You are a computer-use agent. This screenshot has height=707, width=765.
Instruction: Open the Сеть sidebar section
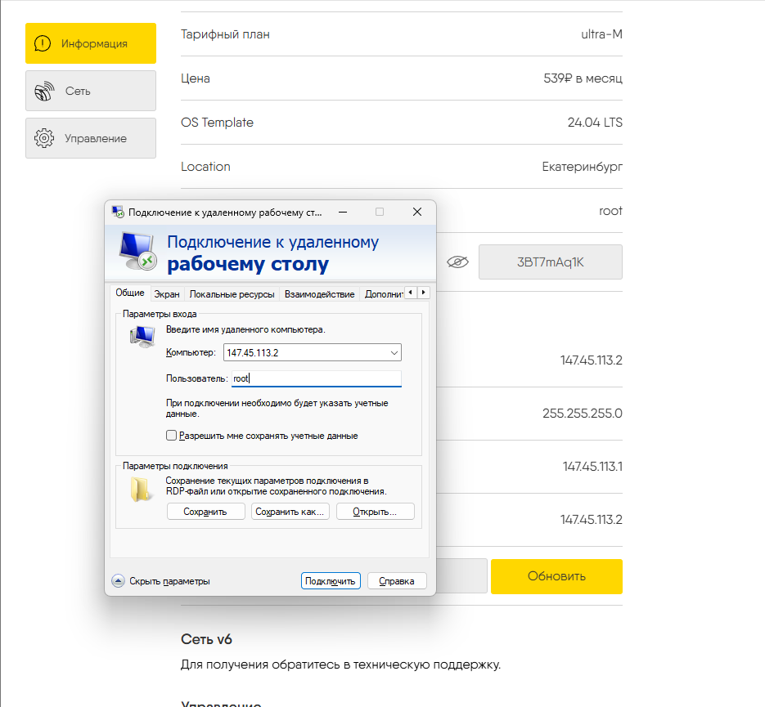tap(91, 91)
